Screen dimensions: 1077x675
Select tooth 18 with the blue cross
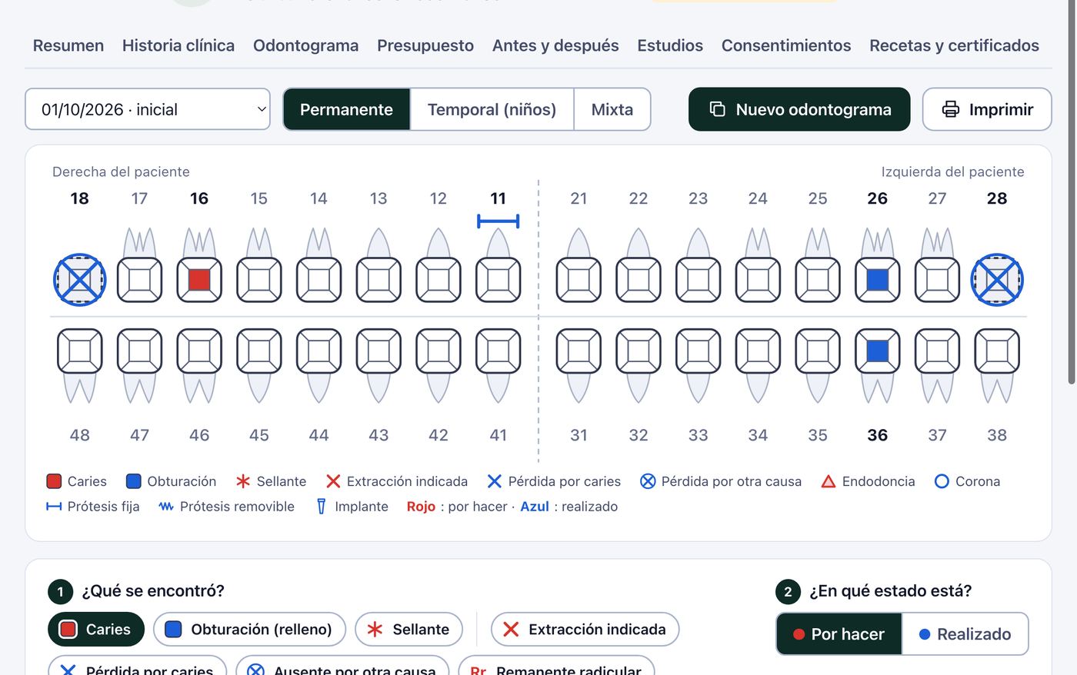pyautogui.click(x=80, y=280)
